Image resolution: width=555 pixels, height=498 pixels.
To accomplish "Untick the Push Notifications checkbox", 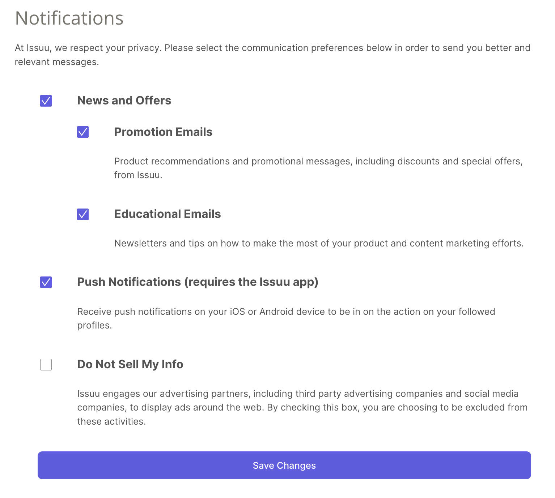I will click(x=46, y=282).
